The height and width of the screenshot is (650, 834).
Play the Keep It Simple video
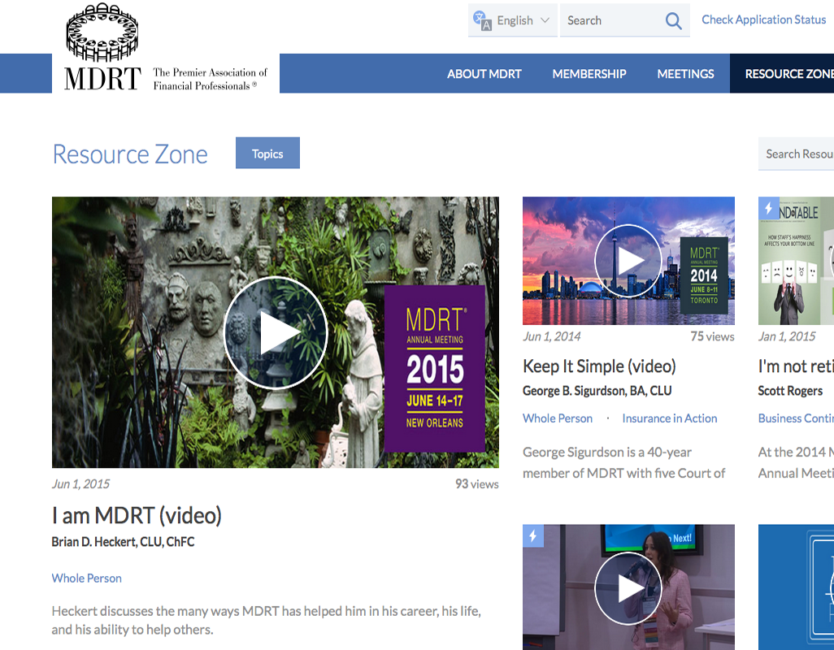[628, 261]
